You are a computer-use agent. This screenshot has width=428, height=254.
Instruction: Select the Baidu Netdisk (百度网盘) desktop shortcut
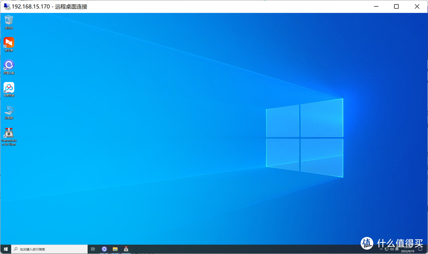(x=9, y=90)
